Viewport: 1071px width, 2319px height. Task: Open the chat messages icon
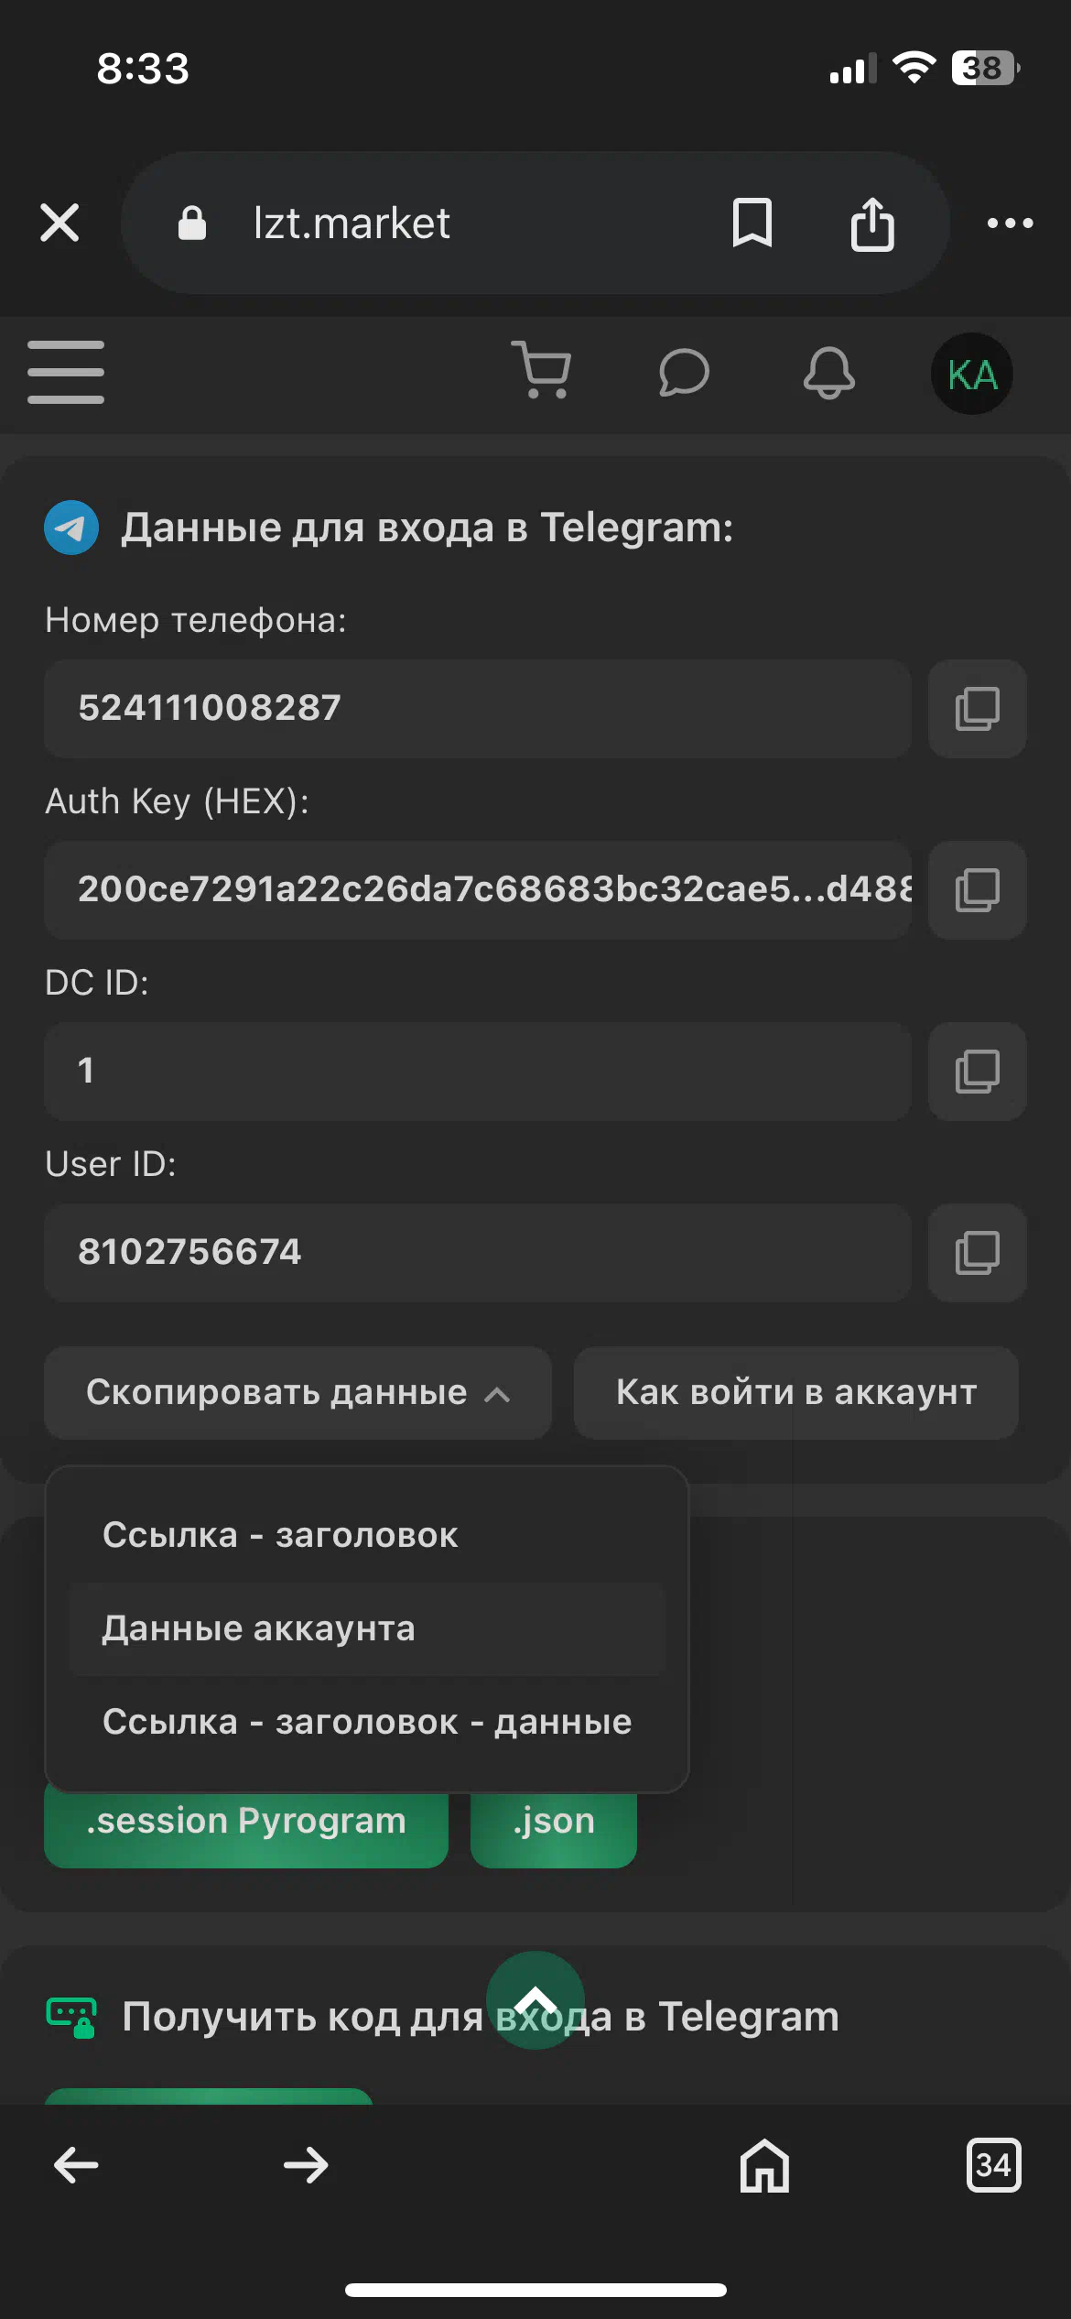coord(684,373)
